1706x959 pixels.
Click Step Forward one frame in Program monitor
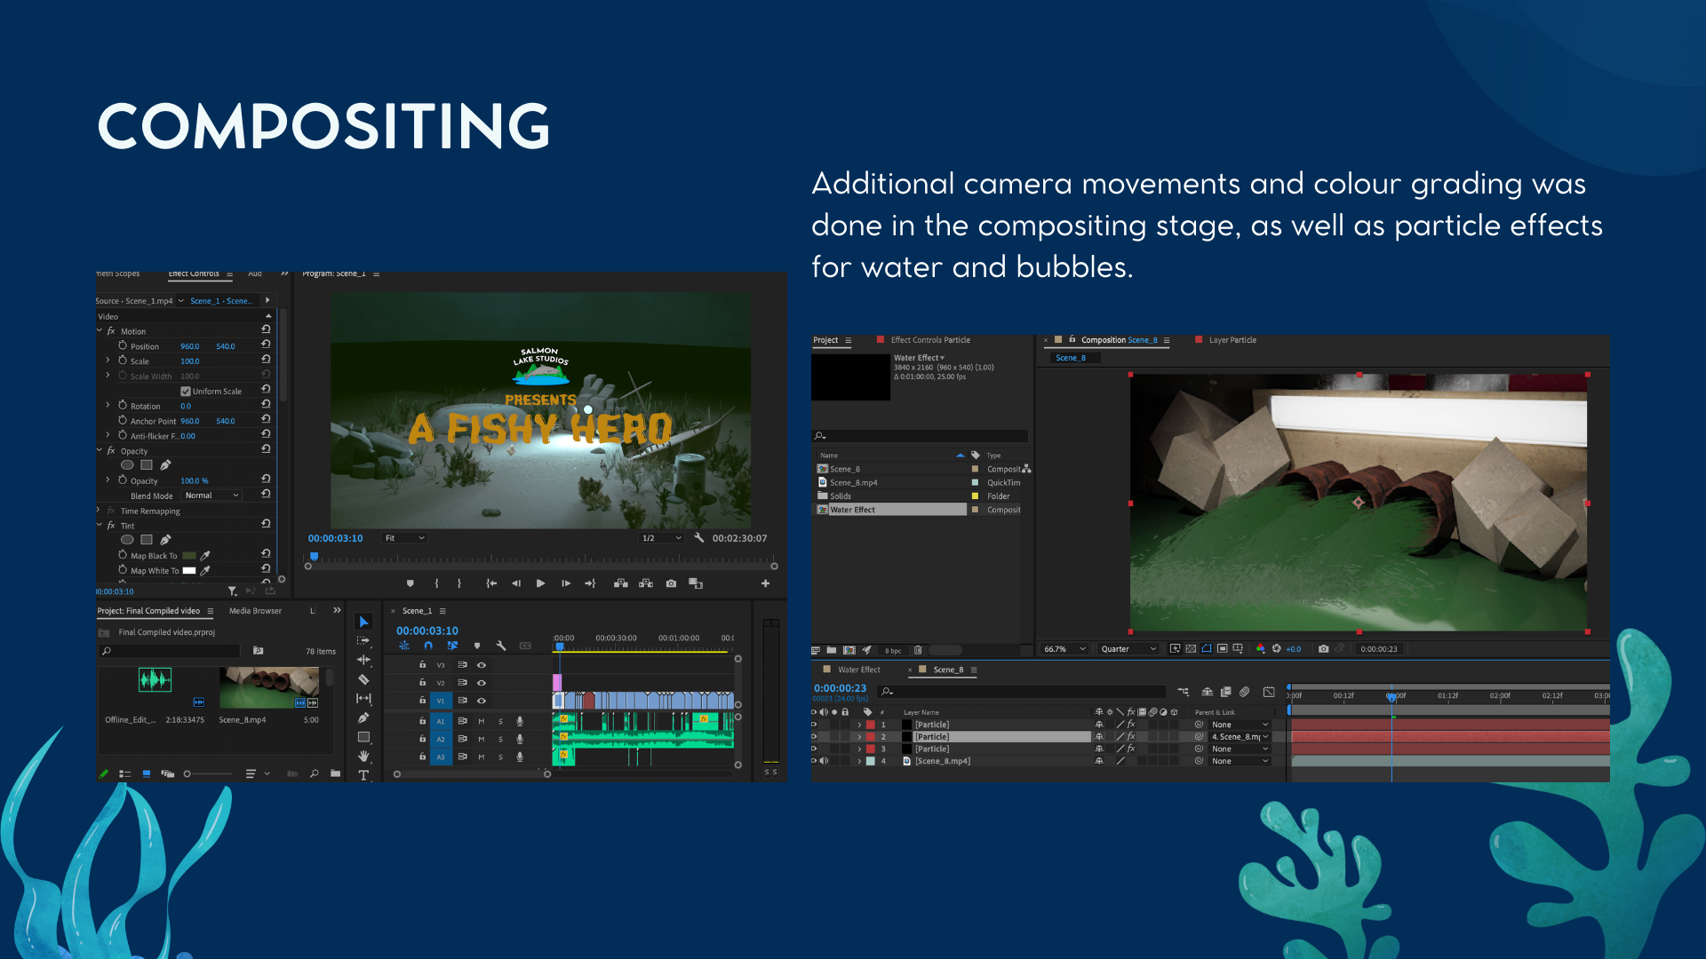point(565,583)
